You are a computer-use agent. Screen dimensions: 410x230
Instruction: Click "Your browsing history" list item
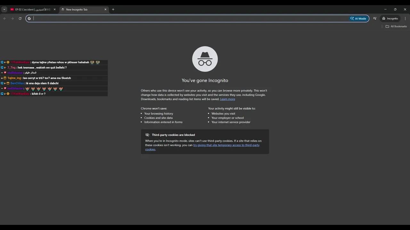click(159, 113)
